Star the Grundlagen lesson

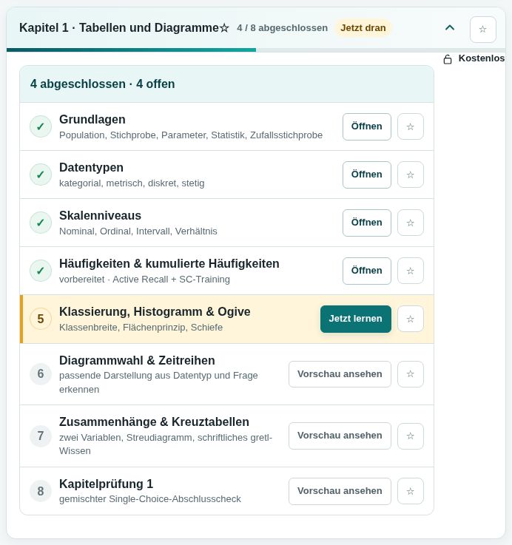(411, 126)
